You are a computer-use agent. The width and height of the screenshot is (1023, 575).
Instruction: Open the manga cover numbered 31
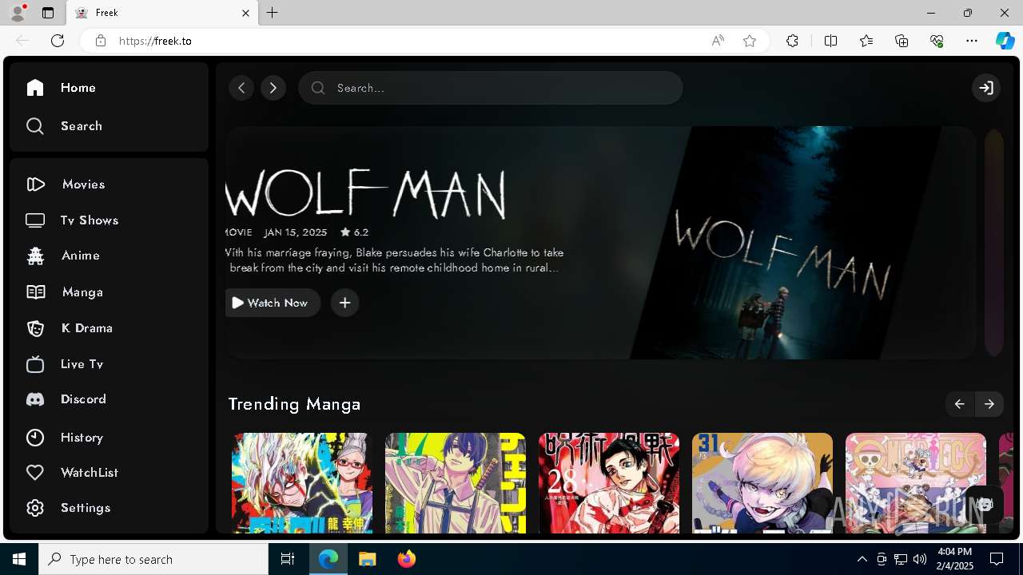click(x=762, y=483)
